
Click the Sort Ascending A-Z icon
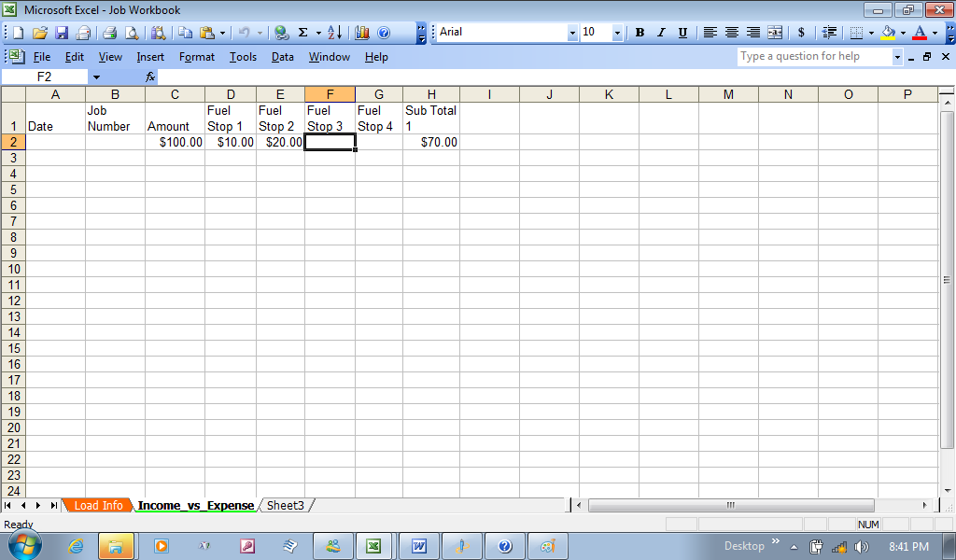[x=334, y=33]
